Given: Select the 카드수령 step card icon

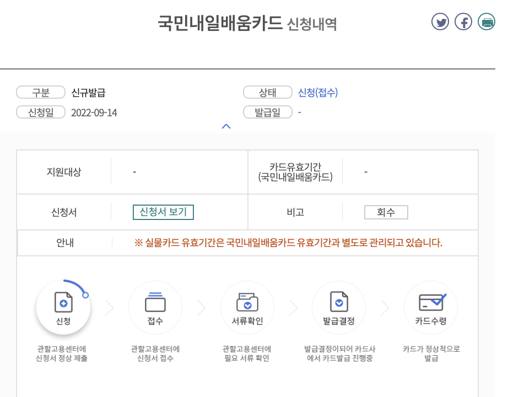Looking at the screenshot, I should 433,302.
